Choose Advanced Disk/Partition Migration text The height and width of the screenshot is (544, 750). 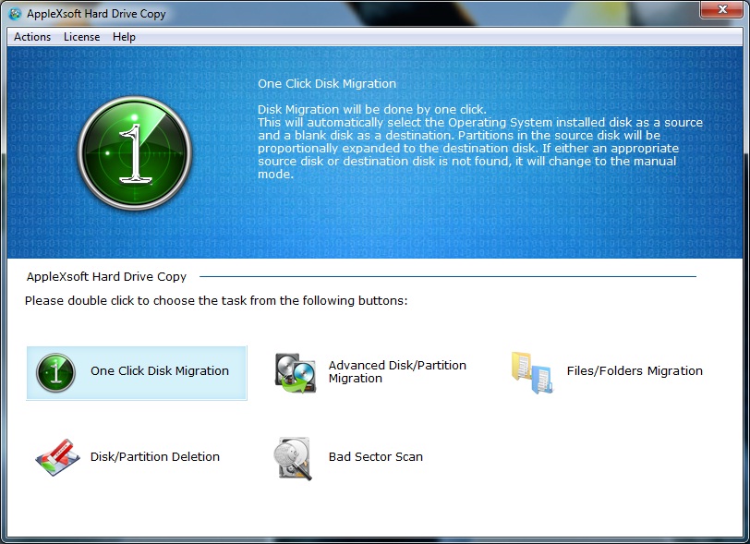point(397,372)
